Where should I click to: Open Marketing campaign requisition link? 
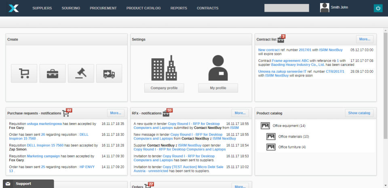[43, 156]
